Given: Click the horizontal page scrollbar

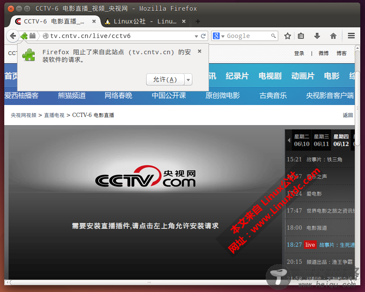Looking at the screenshot, I should click(149, 283).
